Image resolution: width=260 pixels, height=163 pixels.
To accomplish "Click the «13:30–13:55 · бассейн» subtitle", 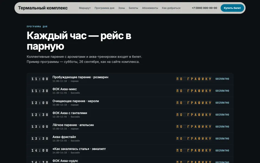I will click(x=66, y=141).
